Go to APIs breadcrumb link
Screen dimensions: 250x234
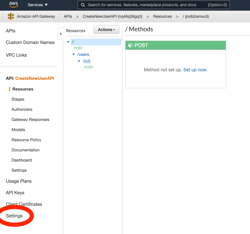pos(68,16)
